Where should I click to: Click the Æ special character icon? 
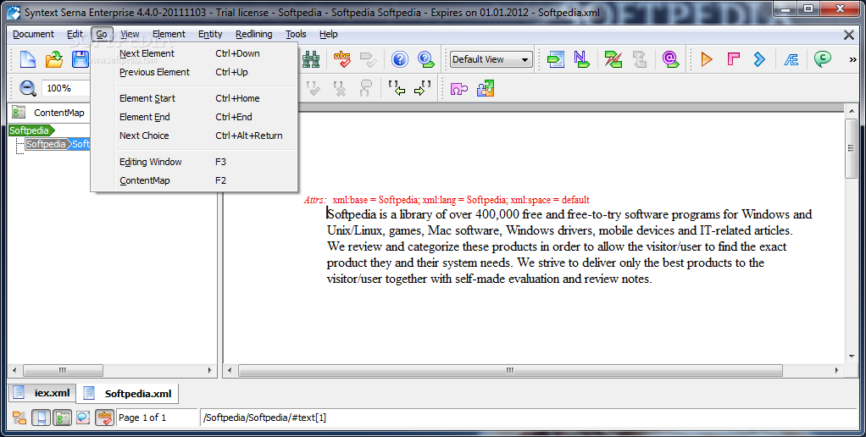tap(791, 59)
